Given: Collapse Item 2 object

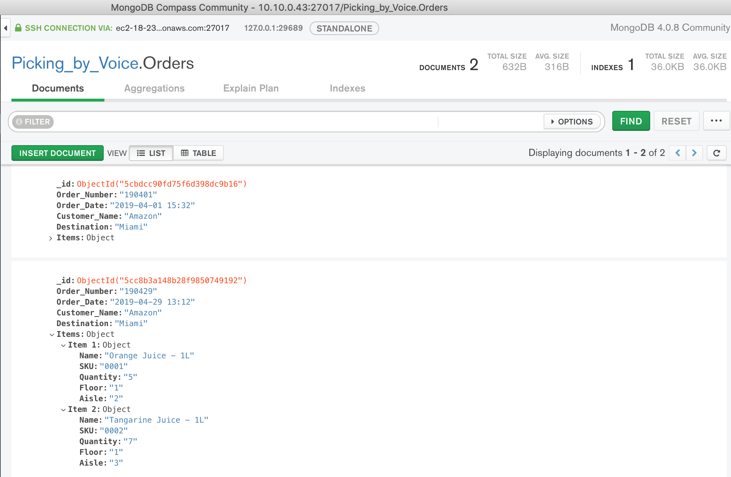Looking at the screenshot, I should [x=63, y=410].
